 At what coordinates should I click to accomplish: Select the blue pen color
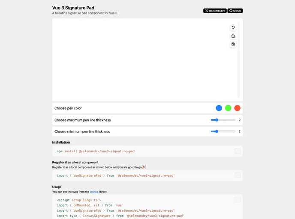[x=219, y=108]
